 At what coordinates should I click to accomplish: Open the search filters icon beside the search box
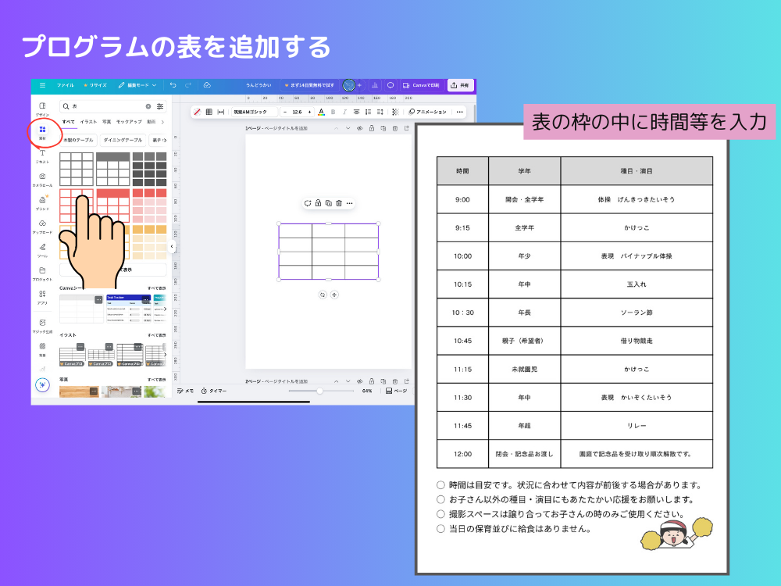(x=160, y=106)
